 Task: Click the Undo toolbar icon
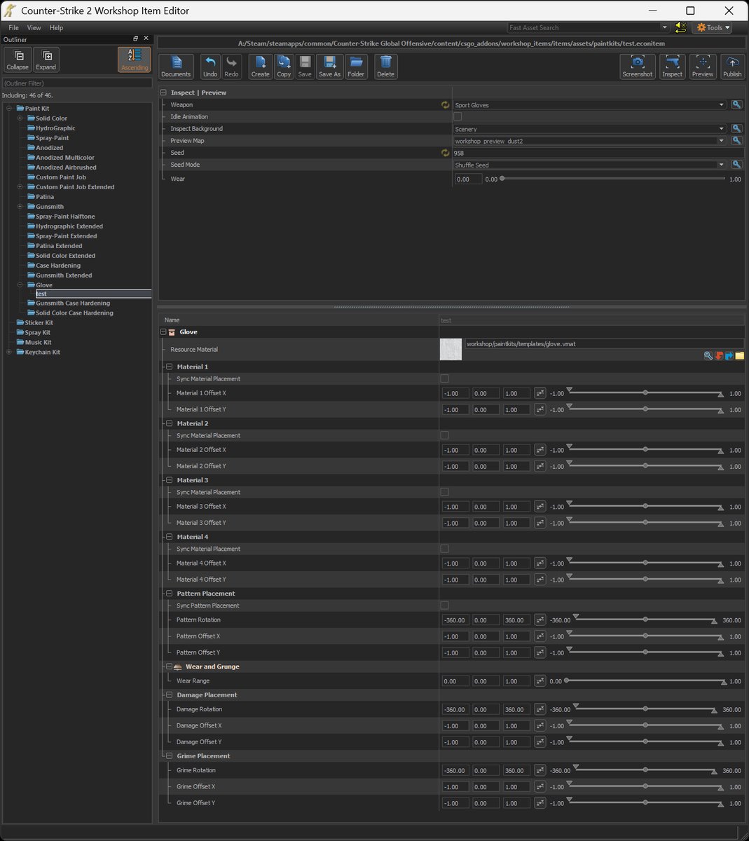[210, 67]
